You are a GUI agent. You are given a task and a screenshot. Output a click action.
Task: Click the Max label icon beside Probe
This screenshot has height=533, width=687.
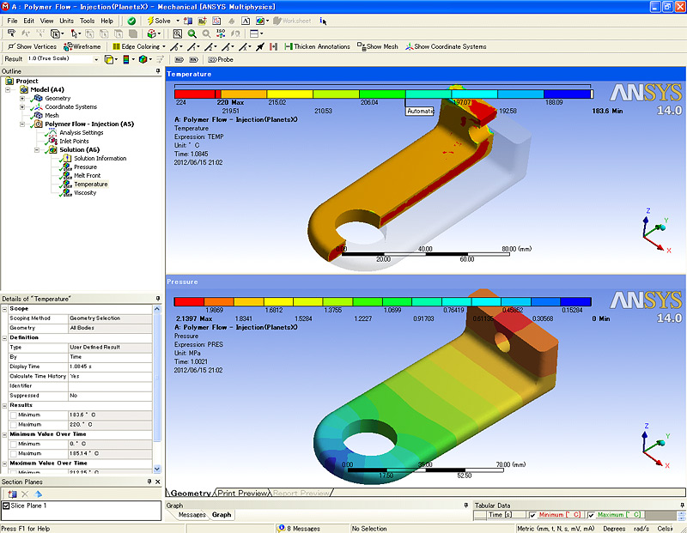coord(179,59)
